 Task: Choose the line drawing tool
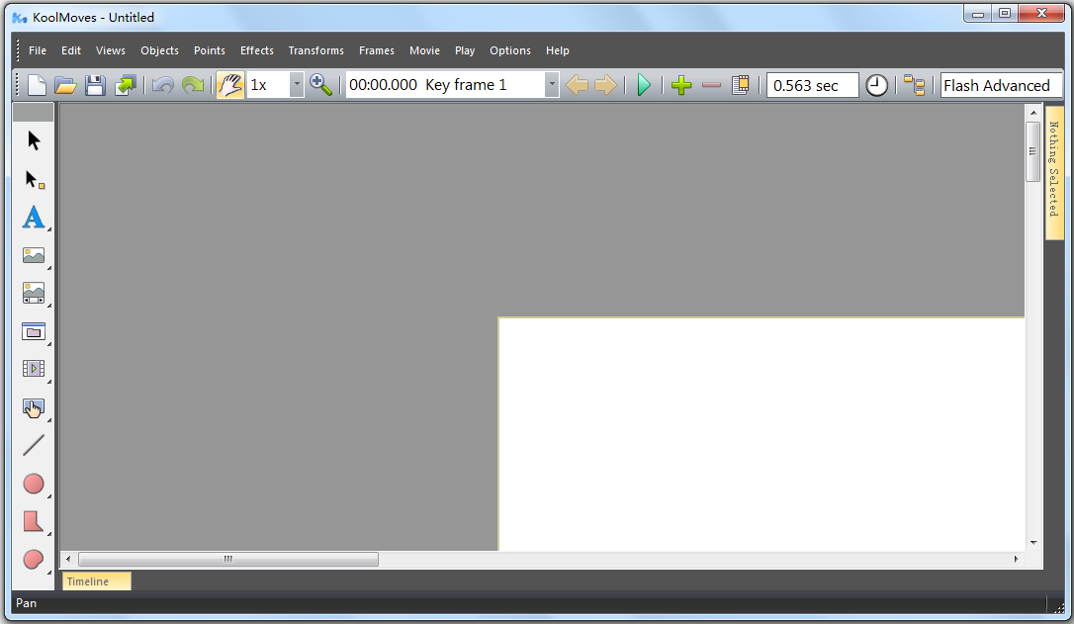point(34,445)
